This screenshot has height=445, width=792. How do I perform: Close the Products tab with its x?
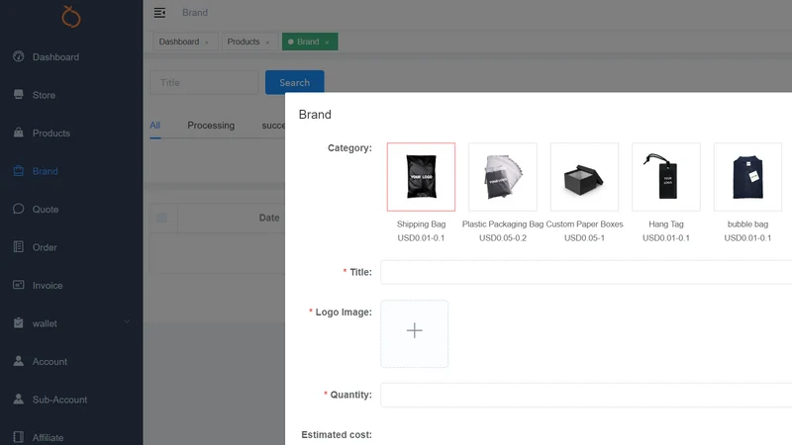tap(267, 43)
